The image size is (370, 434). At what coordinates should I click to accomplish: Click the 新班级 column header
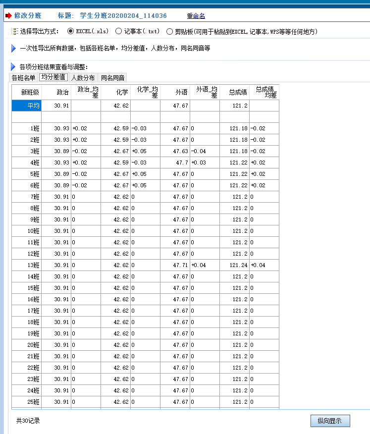(30, 92)
